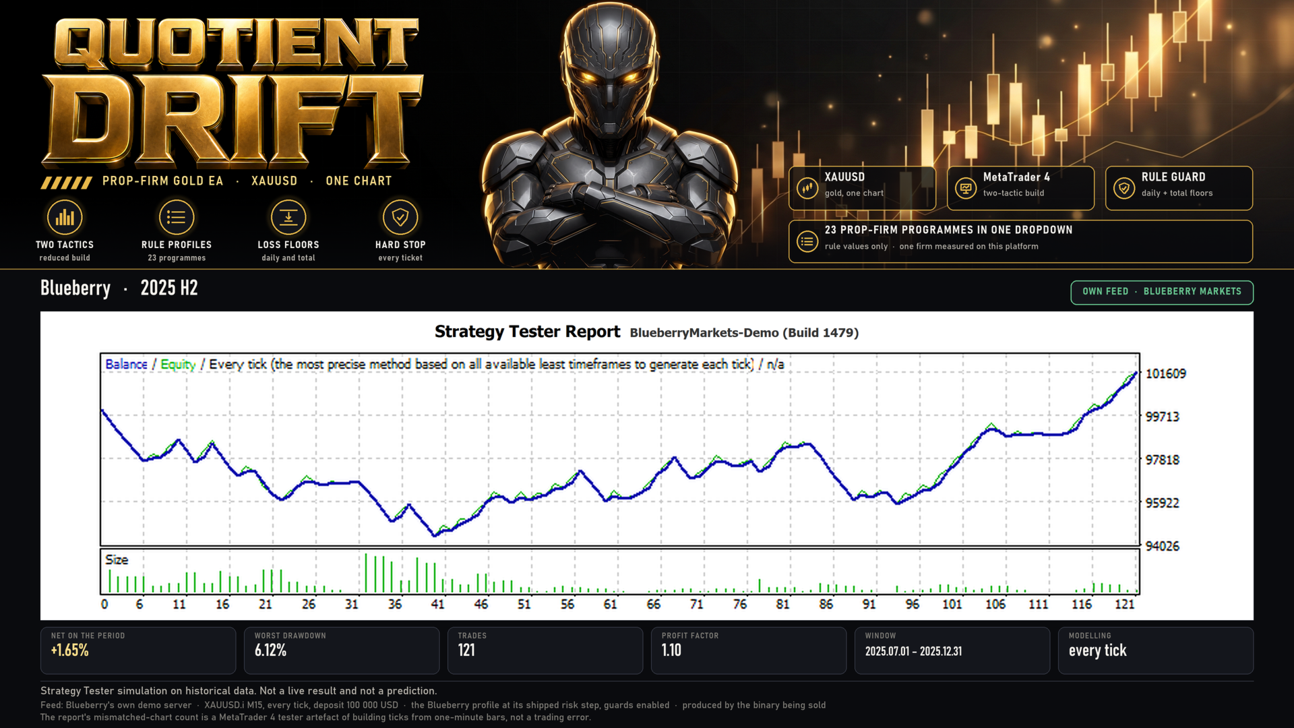Click the Rule Profiles list icon
The image size is (1294, 728).
(177, 217)
